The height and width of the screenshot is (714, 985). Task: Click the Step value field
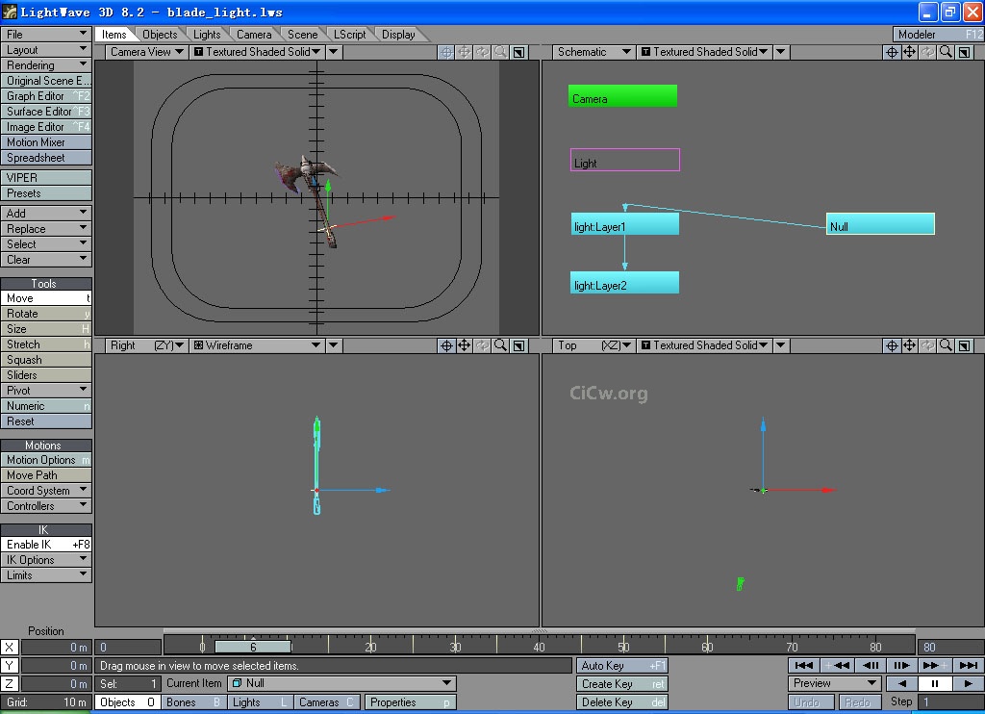[949, 701]
